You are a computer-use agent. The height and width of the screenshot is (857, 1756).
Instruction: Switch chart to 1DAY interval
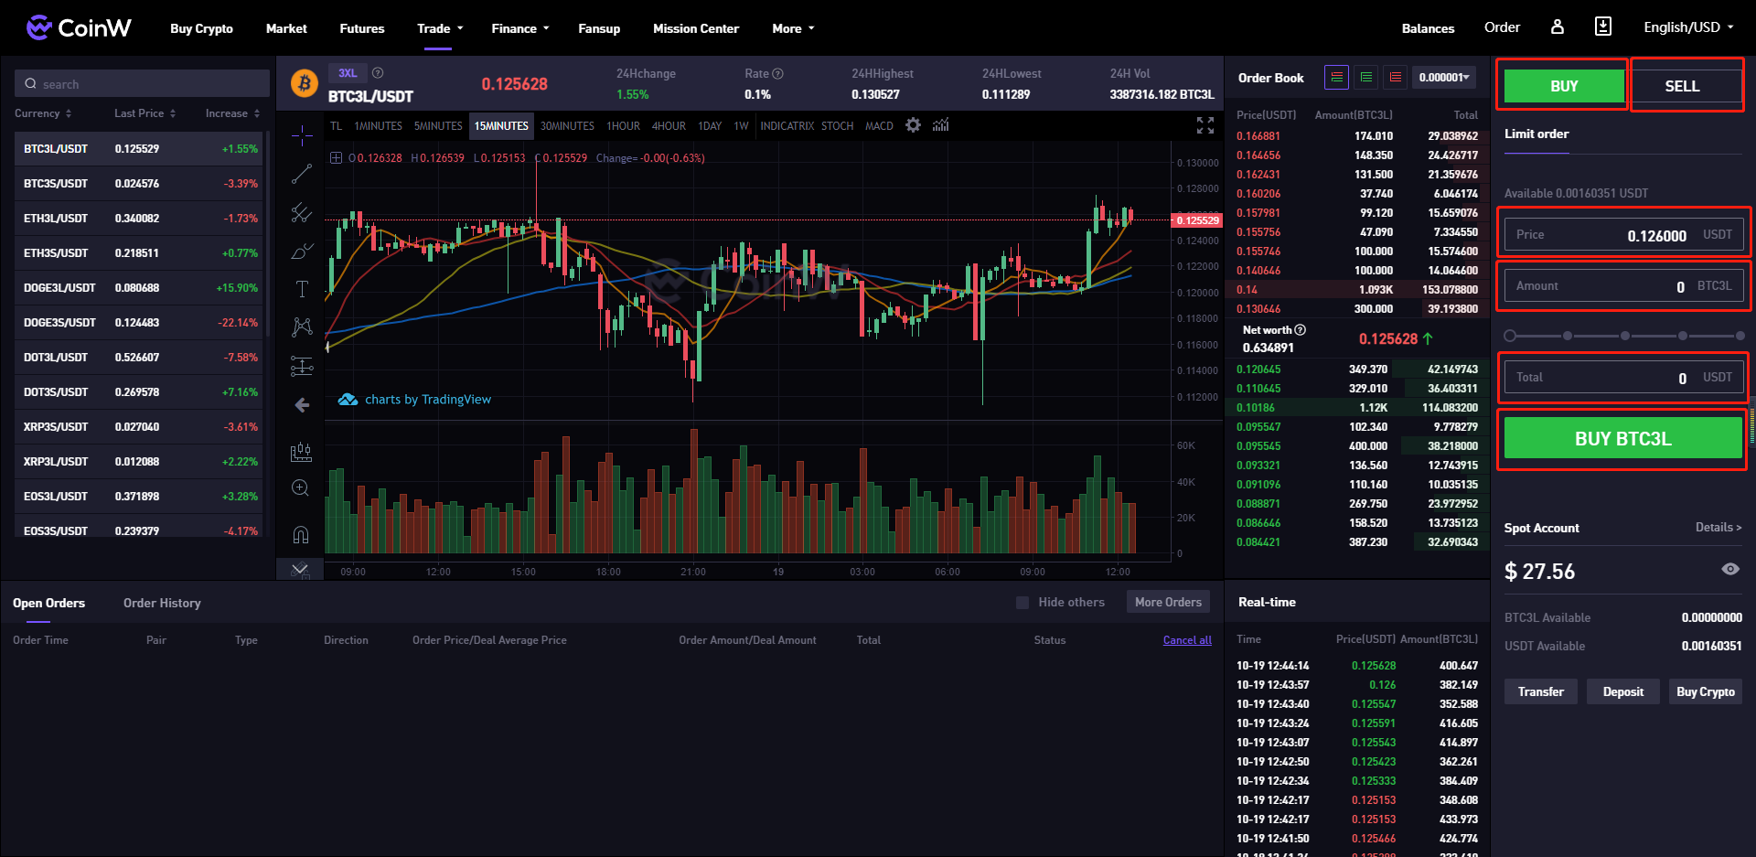(x=710, y=126)
